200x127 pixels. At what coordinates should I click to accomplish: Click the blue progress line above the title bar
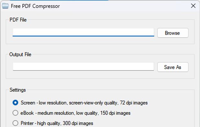tap(59, 0)
